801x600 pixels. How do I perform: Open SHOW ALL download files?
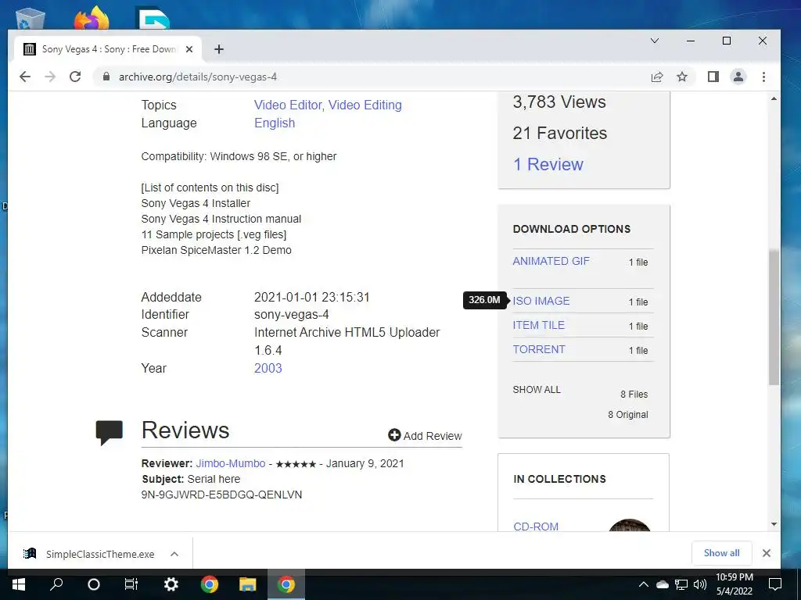(537, 389)
